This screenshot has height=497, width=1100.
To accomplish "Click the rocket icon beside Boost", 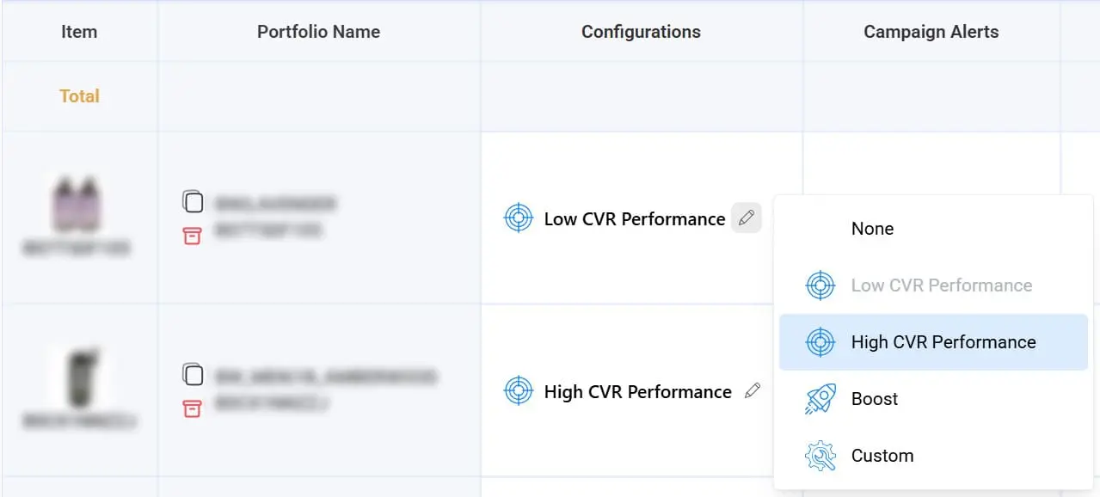I will pyautogui.click(x=820, y=398).
